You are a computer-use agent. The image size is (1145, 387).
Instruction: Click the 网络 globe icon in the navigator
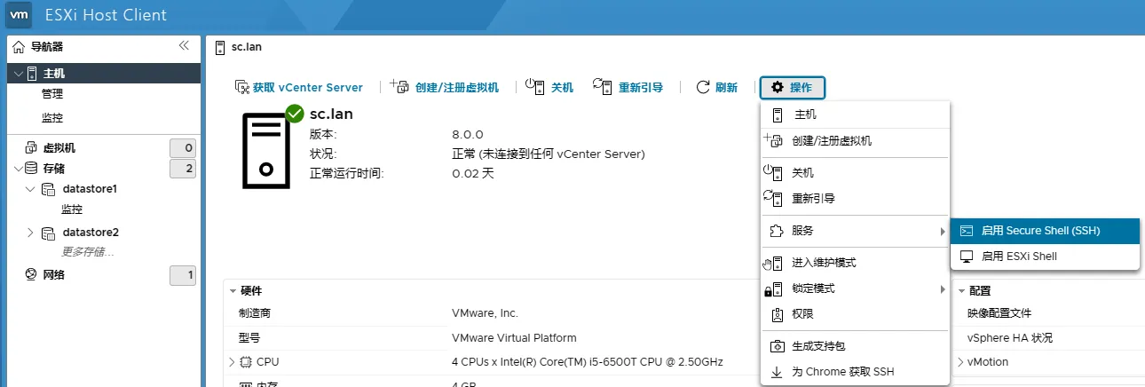coord(31,275)
